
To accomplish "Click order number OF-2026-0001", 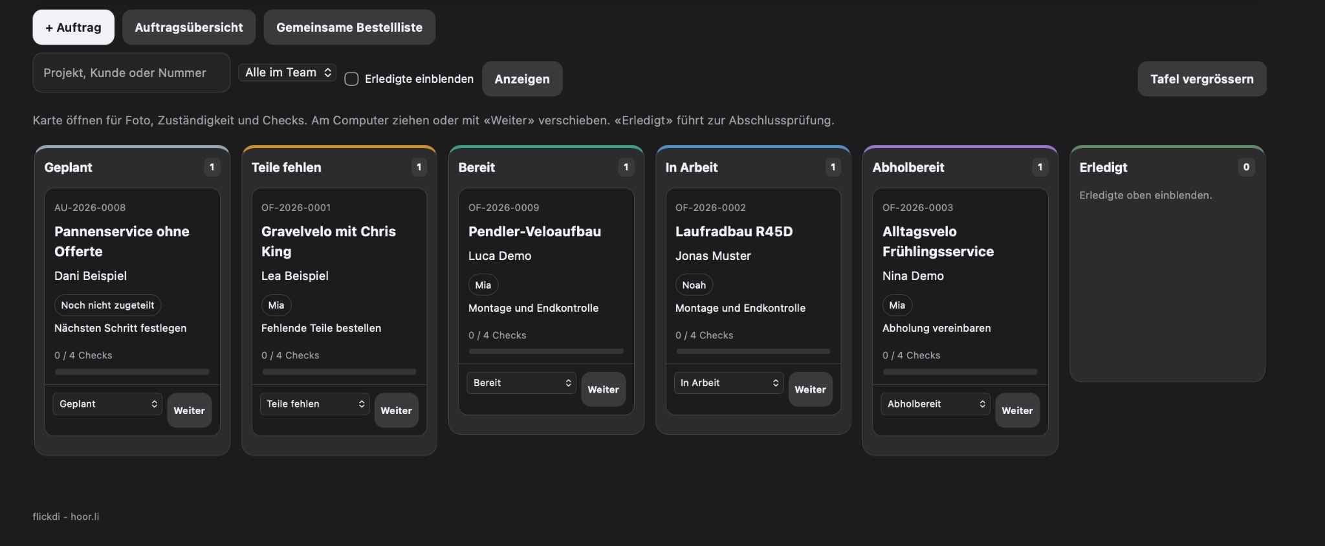I will coord(296,208).
